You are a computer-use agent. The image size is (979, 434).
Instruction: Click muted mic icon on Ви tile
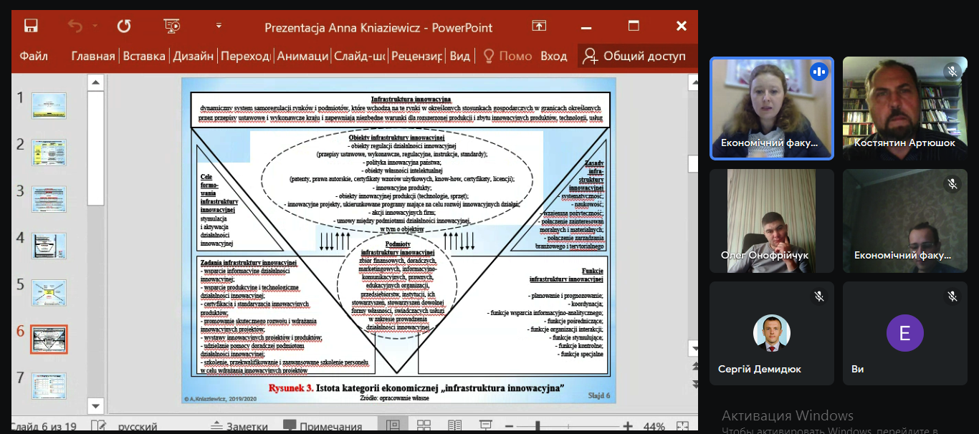pyautogui.click(x=952, y=296)
